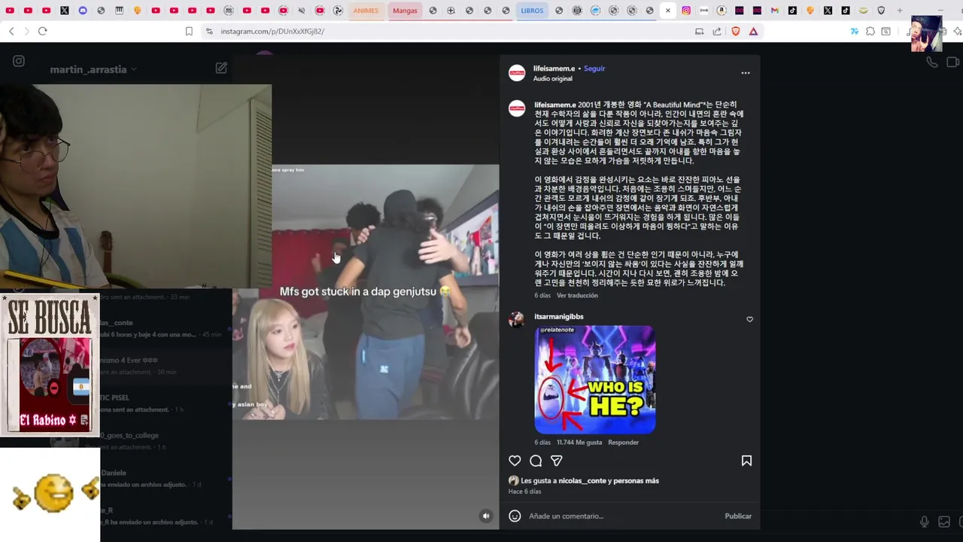Bookmark this page from the address bar

click(x=189, y=31)
